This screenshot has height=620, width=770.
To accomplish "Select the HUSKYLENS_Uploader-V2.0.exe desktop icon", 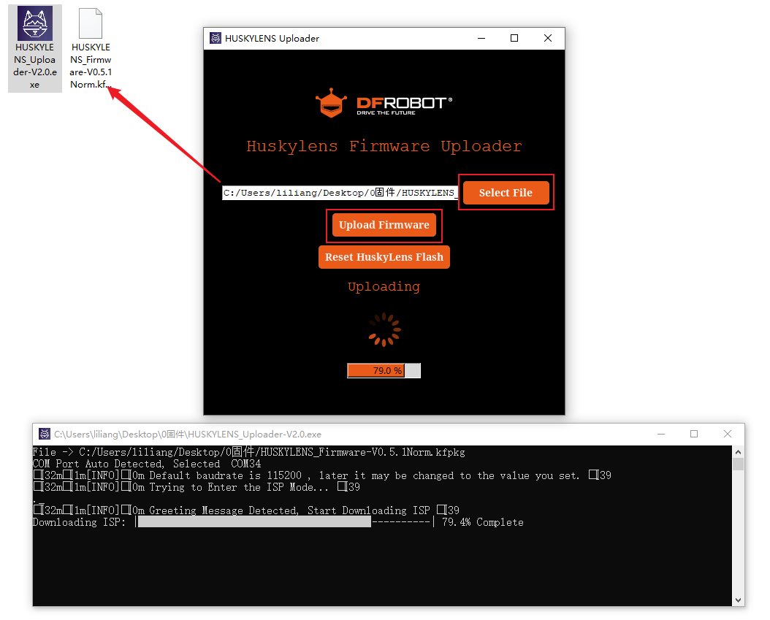I will tap(35, 48).
